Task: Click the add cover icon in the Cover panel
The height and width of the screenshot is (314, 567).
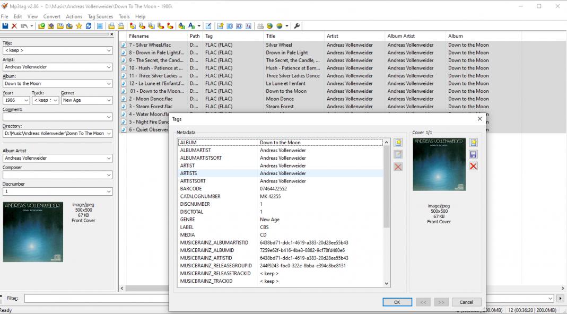Action: pyautogui.click(x=474, y=143)
